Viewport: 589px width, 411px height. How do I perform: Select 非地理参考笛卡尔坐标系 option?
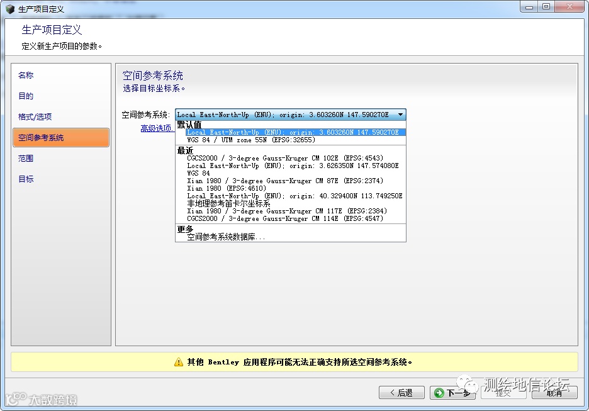click(228, 203)
